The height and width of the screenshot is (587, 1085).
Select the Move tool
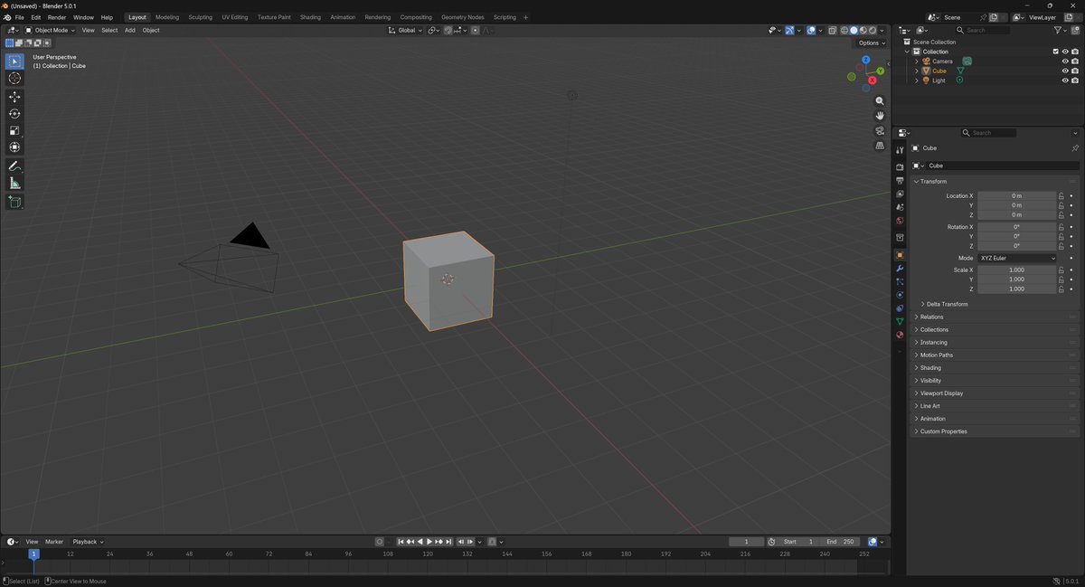[x=14, y=97]
